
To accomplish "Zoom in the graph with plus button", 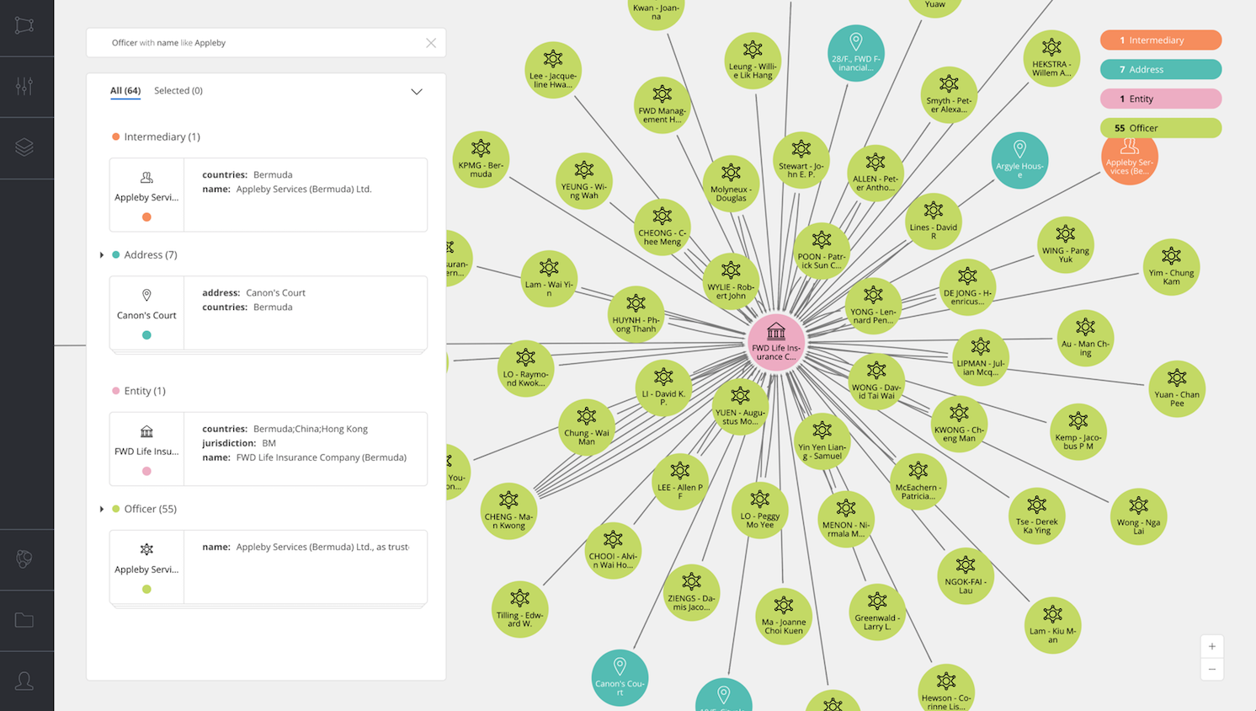I will click(x=1212, y=646).
